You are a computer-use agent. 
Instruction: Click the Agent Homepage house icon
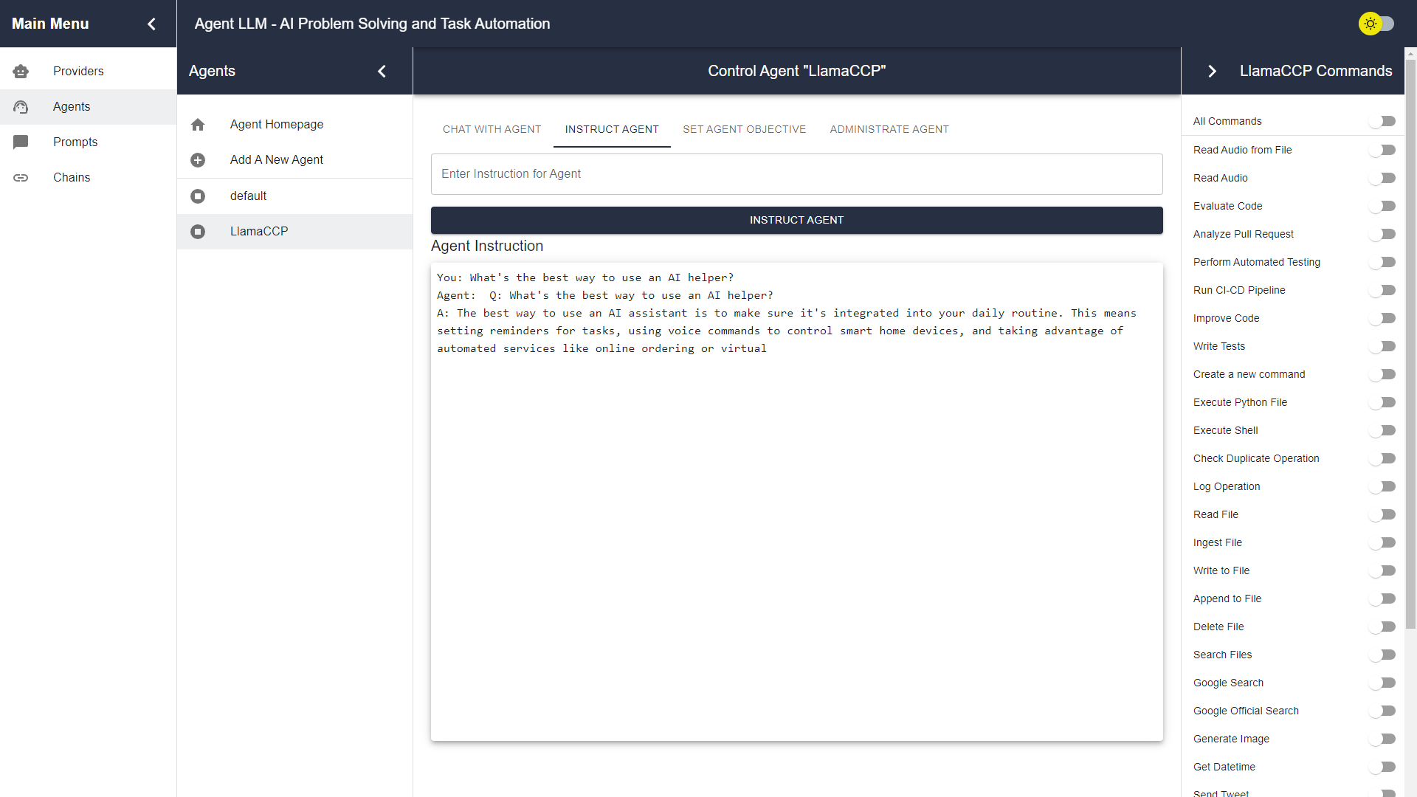coord(198,125)
